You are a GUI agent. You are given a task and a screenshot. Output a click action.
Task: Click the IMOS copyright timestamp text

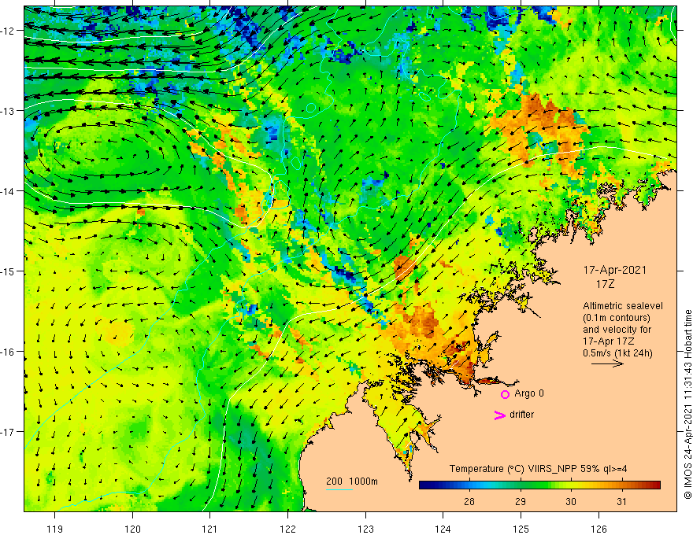pyautogui.click(x=687, y=404)
